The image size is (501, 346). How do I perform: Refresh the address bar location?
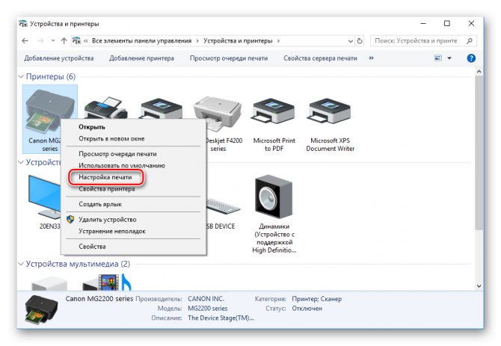[x=360, y=41]
